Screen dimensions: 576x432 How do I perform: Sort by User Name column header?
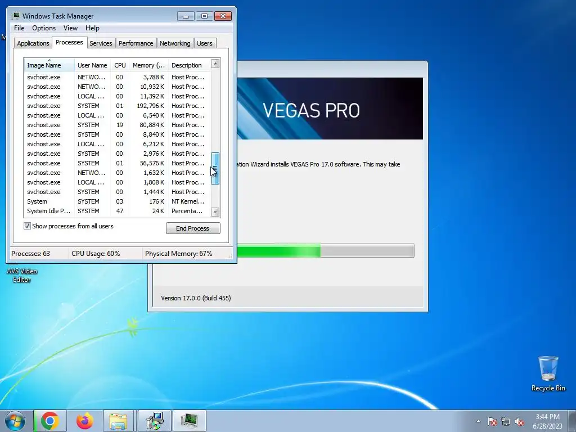[92, 65]
